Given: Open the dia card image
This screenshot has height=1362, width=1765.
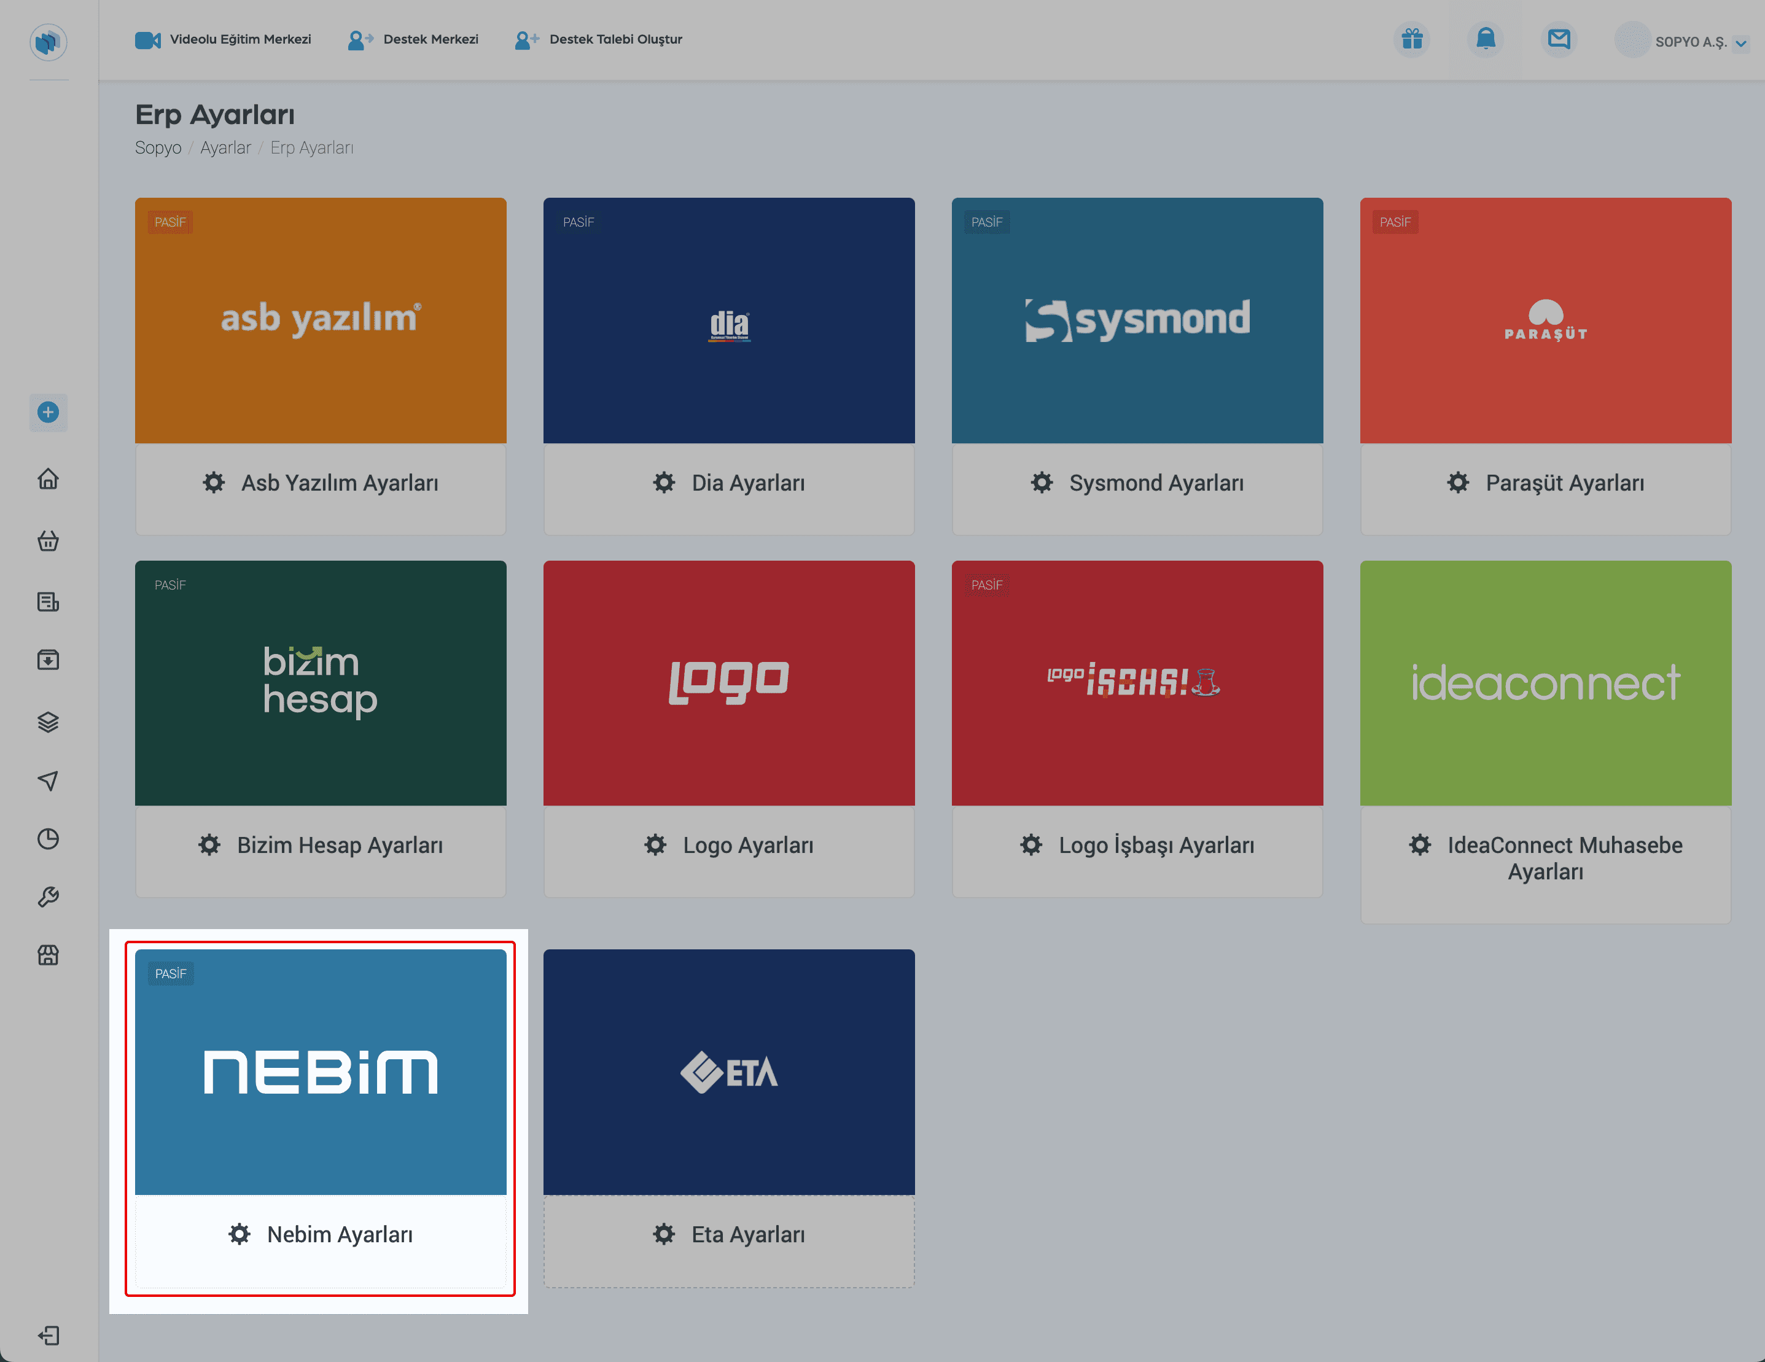Looking at the screenshot, I should (729, 321).
